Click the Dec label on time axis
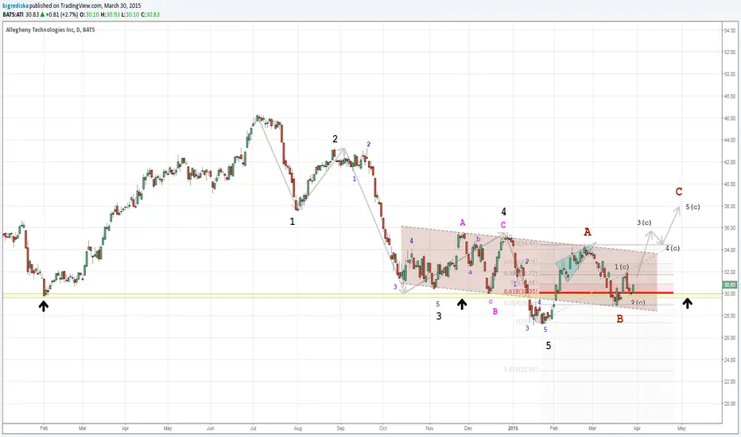 point(467,428)
